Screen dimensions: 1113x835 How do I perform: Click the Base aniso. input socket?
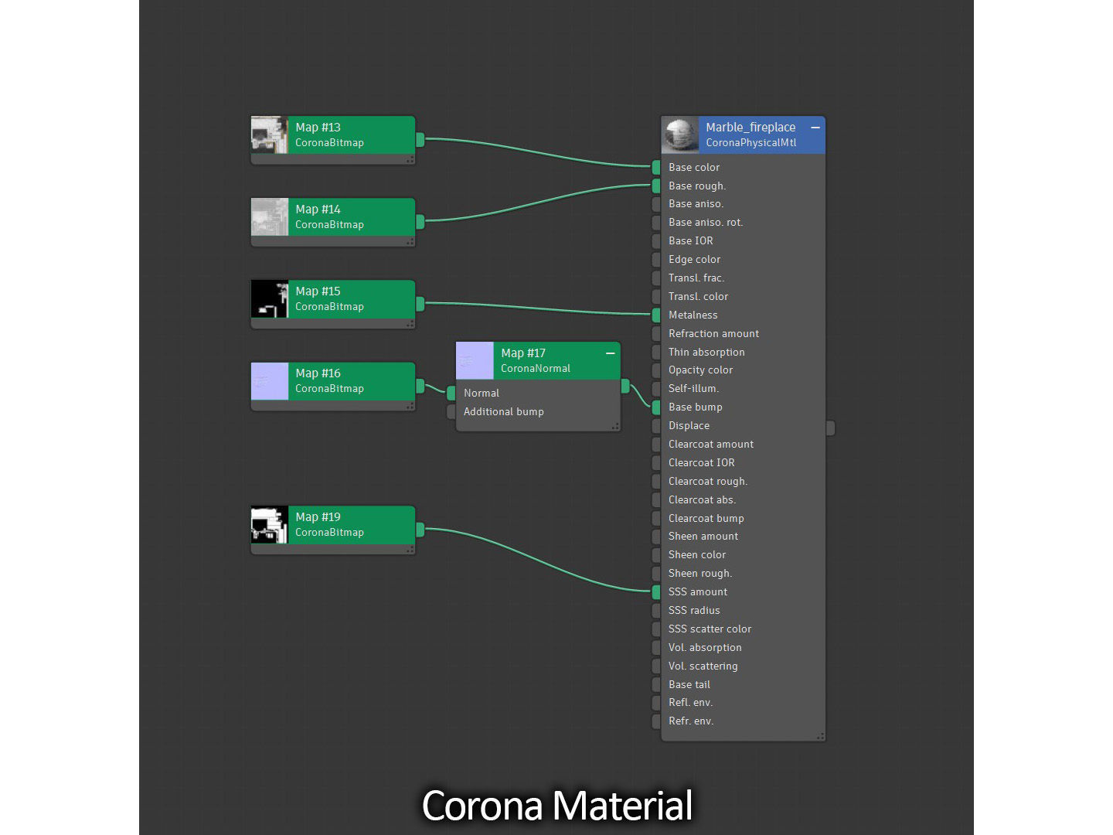(656, 204)
